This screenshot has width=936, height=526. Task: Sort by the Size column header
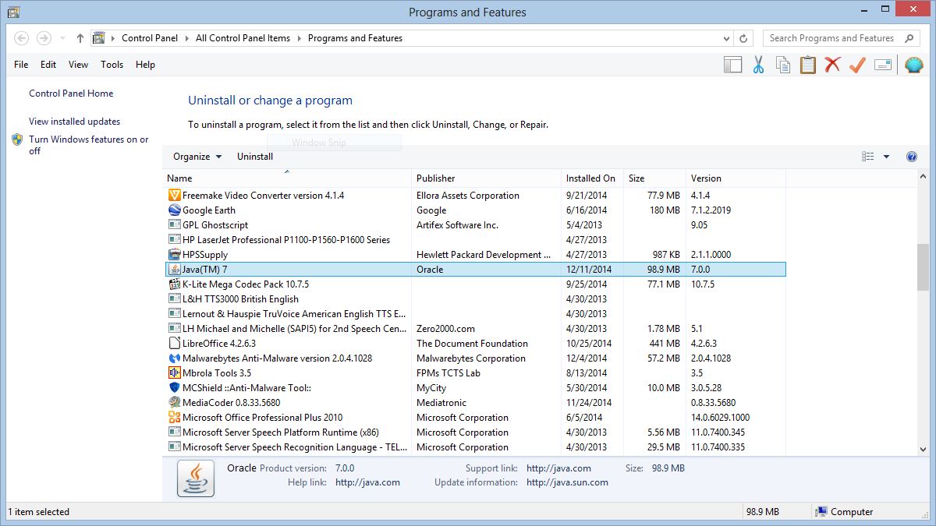point(654,178)
